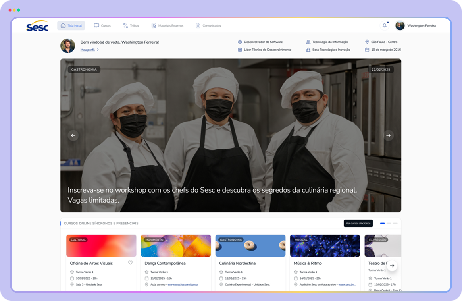Open the Oficina de Artes Visuais thumbnail
462x301 pixels.
tap(101, 245)
